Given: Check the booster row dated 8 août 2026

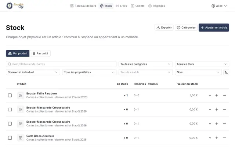Looking at the screenshot, I should [10, 110].
